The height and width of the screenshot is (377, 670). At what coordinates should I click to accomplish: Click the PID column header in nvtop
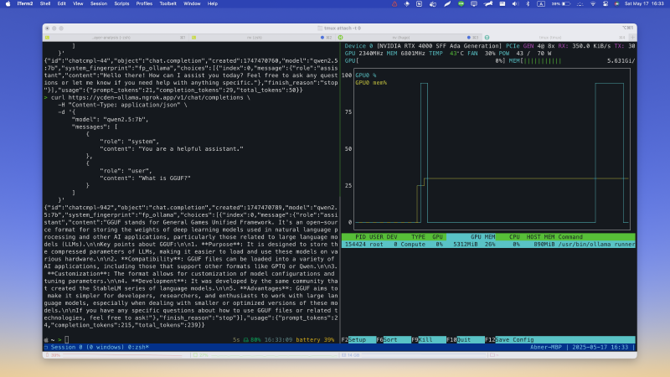[360, 237]
